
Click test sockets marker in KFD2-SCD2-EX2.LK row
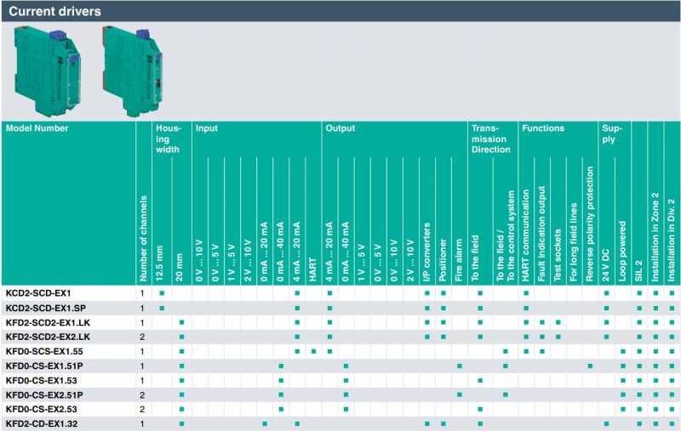[558, 337]
